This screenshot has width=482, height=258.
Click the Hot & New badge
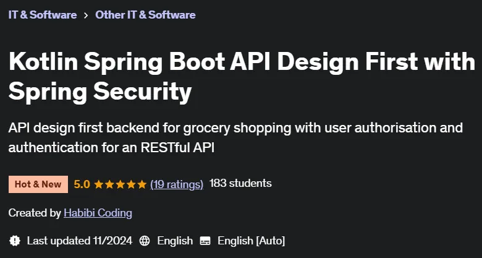(x=38, y=184)
